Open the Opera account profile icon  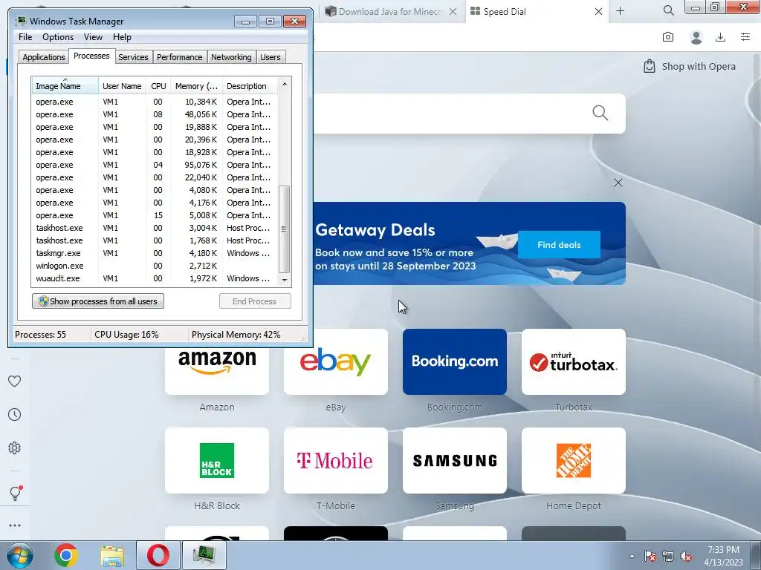pos(696,37)
